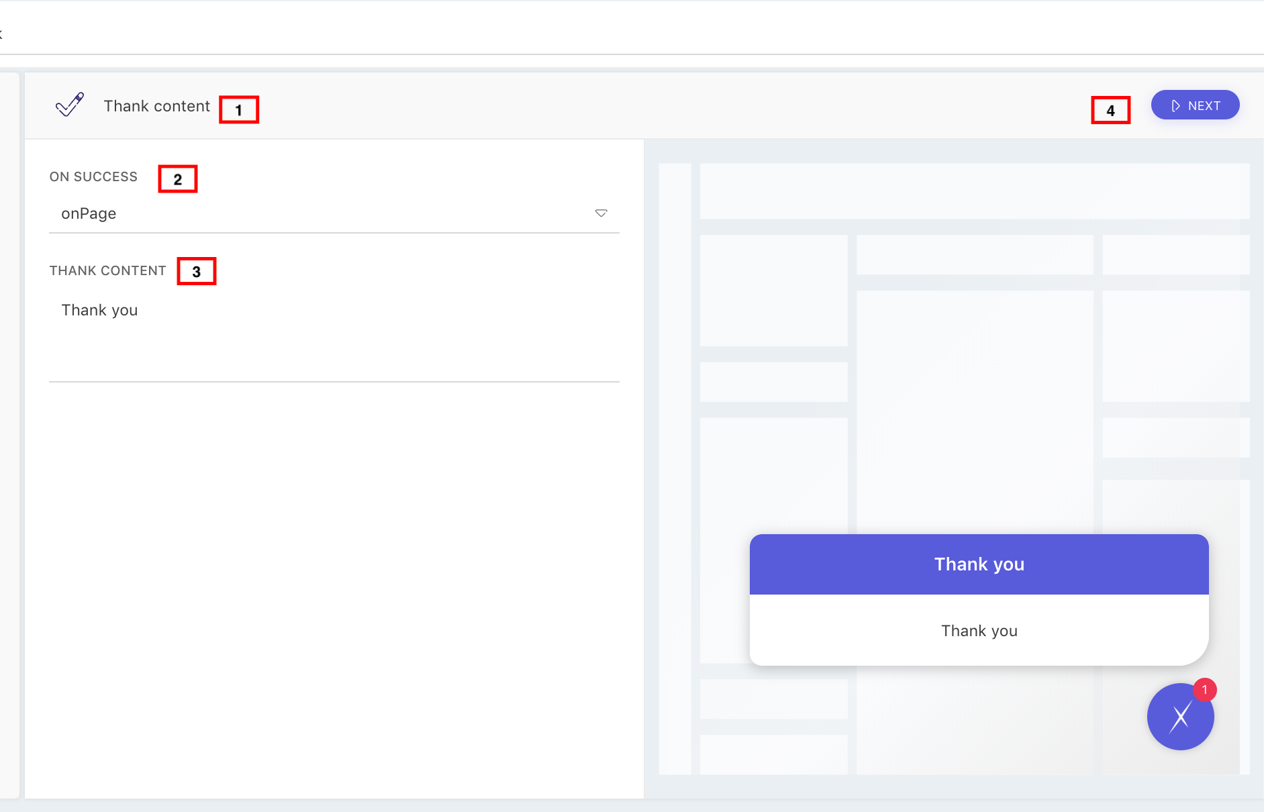Image resolution: width=1264 pixels, height=812 pixels.
Task: Click the THANK CONTENT field label
Action: point(107,270)
